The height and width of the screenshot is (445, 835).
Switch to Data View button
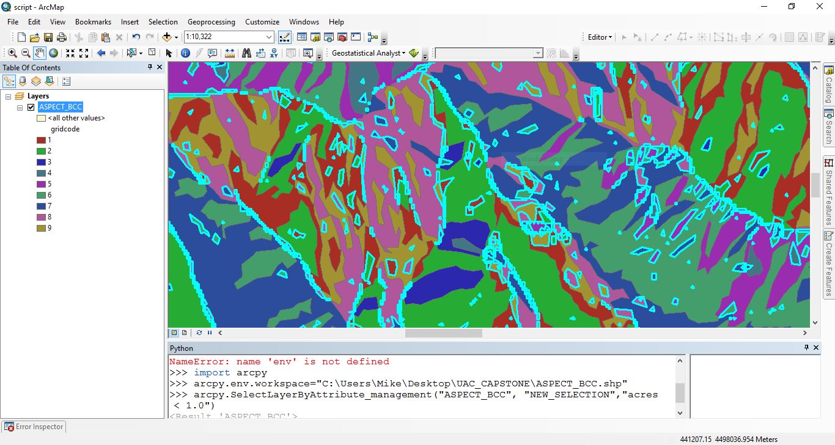[174, 333]
